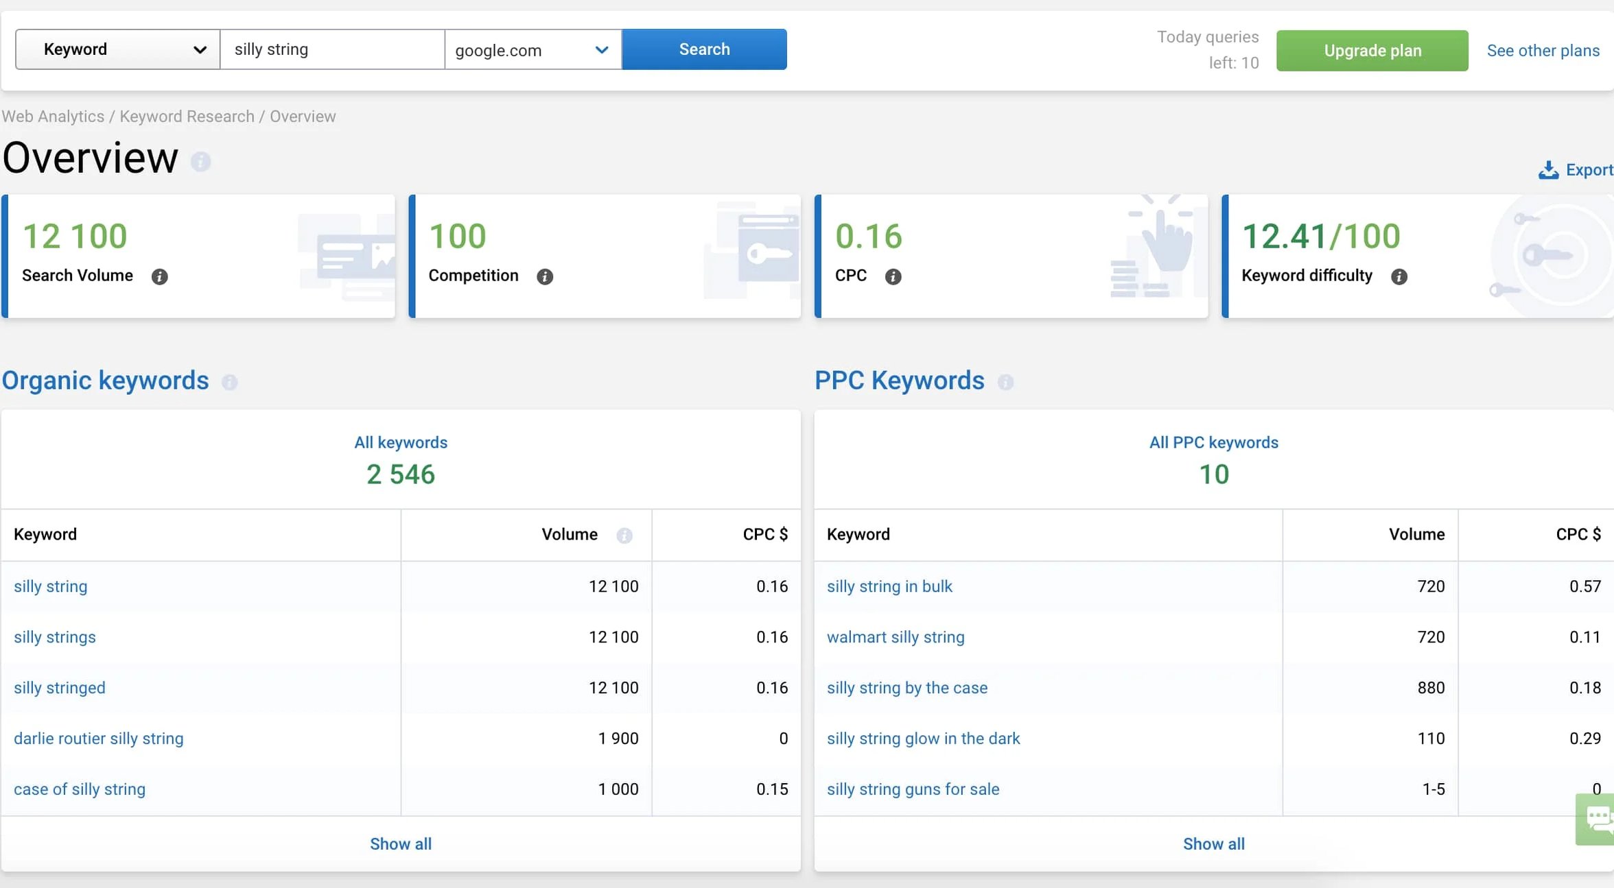
Task: Click info icon beside Overview heading
Action: (200, 162)
